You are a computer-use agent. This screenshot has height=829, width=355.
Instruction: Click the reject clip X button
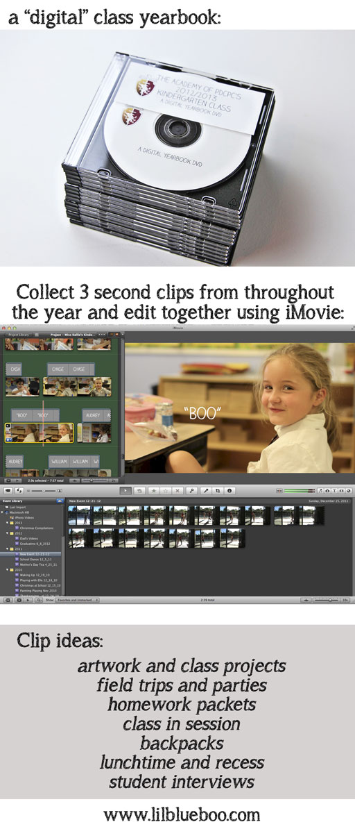(x=177, y=491)
